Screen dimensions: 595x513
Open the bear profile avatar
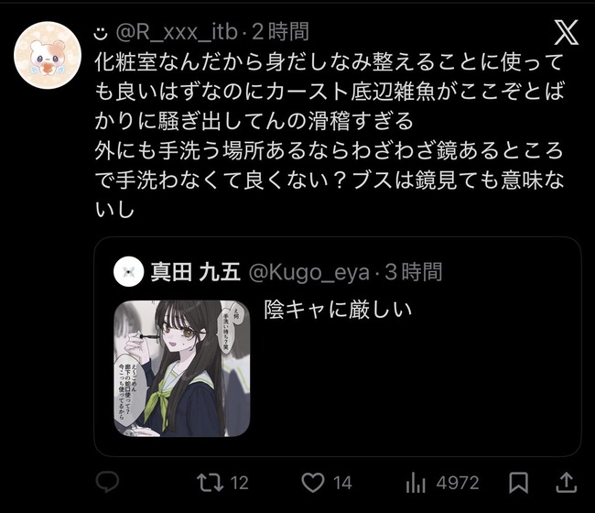click(48, 55)
